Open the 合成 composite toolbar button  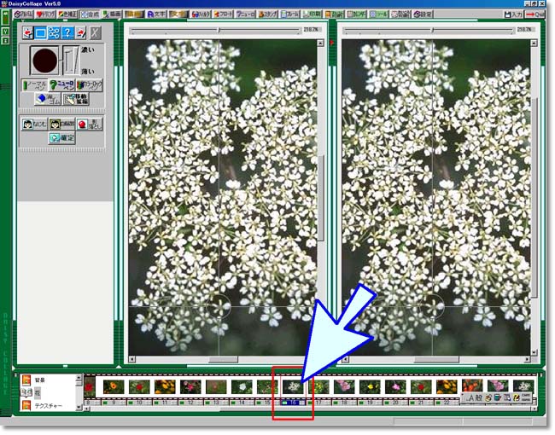pos(91,14)
